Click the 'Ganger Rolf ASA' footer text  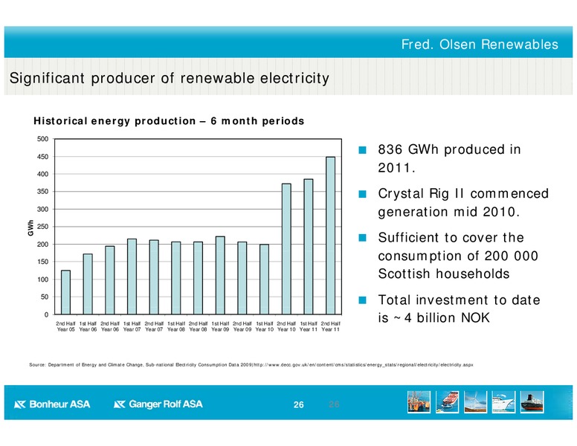click(x=166, y=404)
